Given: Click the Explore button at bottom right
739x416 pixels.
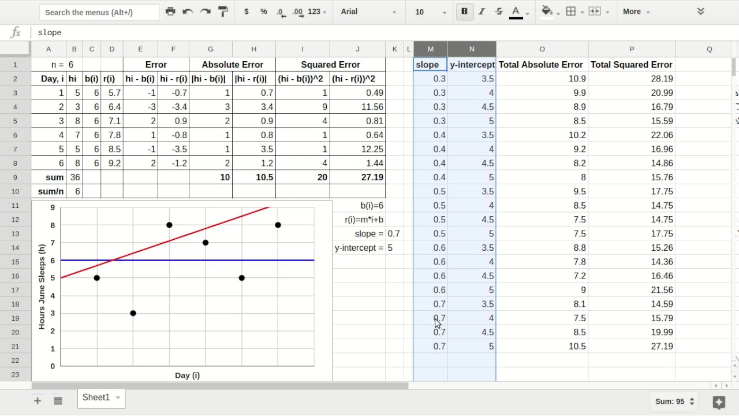Looking at the screenshot, I should (x=719, y=402).
